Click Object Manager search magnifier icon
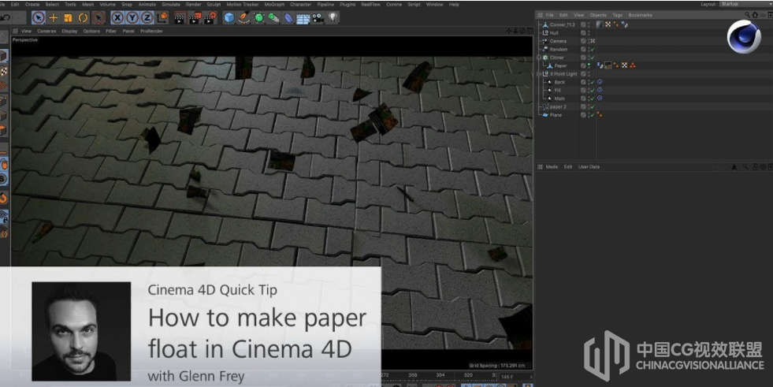 point(747,15)
